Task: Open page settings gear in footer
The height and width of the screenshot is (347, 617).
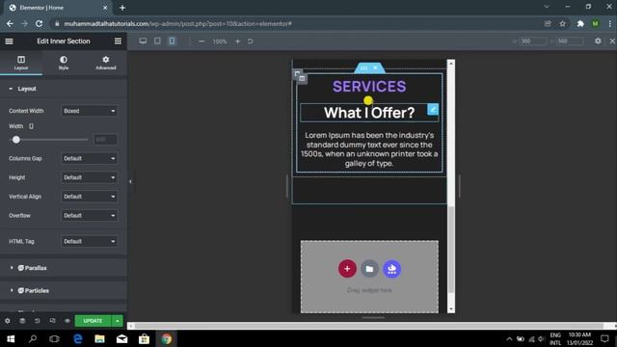Action: (x=8, y=321)
